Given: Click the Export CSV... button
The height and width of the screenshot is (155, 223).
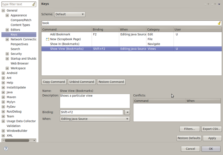Looking at the screenshot, I should (x=211, y=129).
